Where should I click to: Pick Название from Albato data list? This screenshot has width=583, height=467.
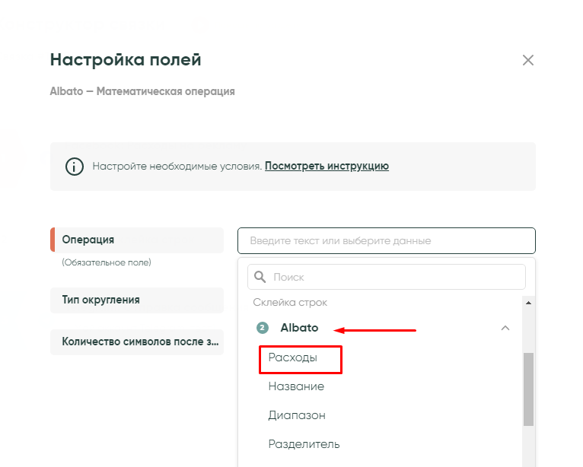click(x=296, y=386)
